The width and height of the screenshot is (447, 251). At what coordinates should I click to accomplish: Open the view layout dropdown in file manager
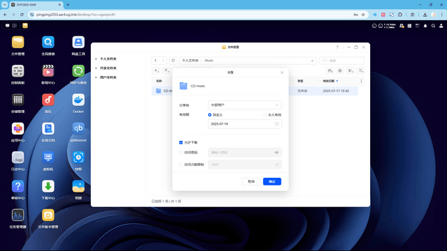351,70
